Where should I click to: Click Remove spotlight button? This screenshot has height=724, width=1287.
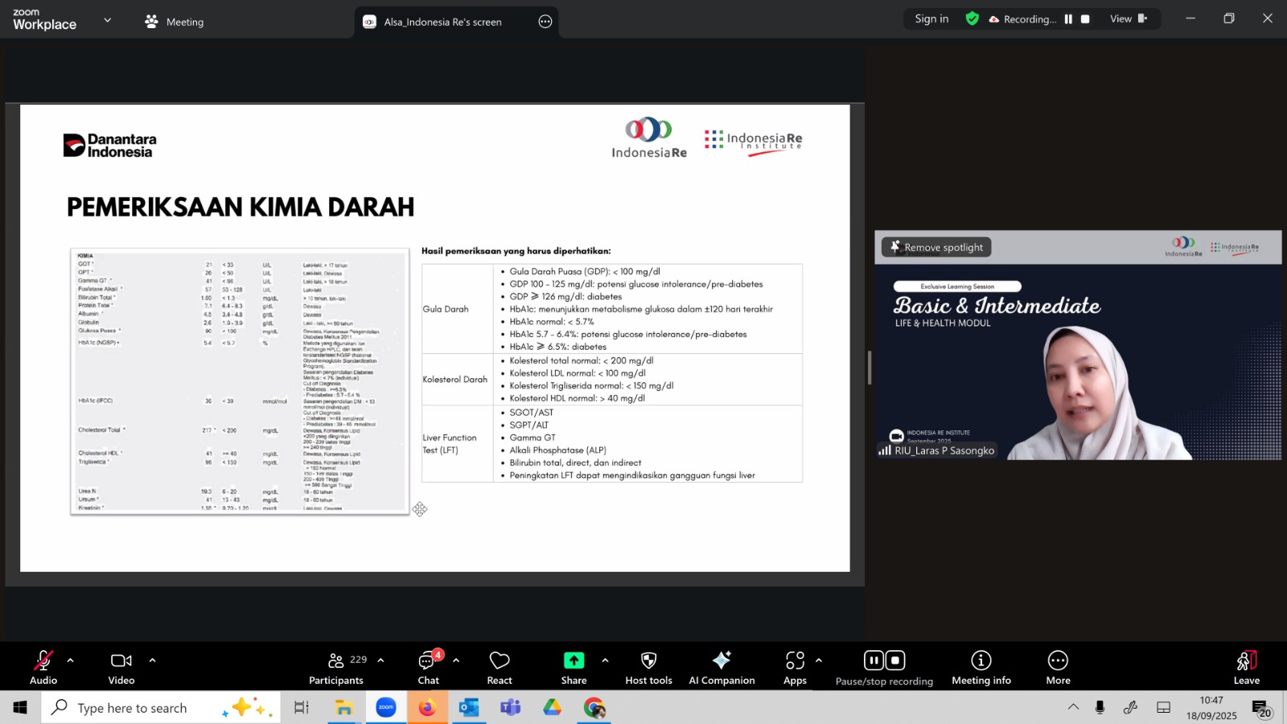tap(936, 248)
